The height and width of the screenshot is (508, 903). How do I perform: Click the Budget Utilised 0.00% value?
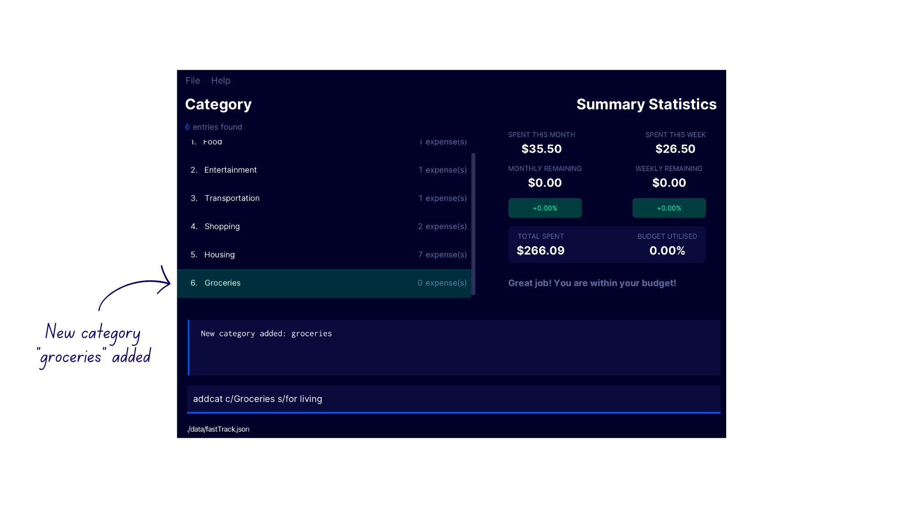pyautogui.click(x=667, y=250)
